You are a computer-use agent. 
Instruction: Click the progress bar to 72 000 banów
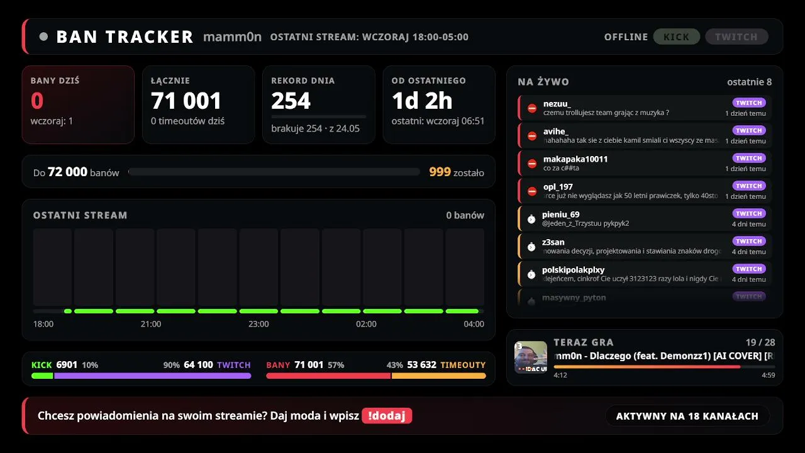point(274,172)
